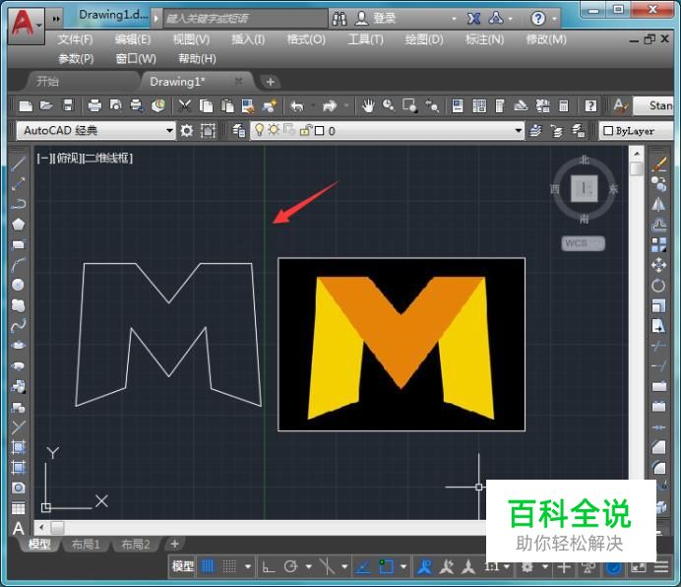
Task: Click the [二维线框] visual style label
Action: (107, 158)
